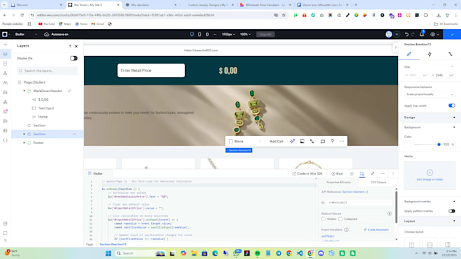Expand the Footer layer
This screenshot has height=259, width=461.
point(24,143)
